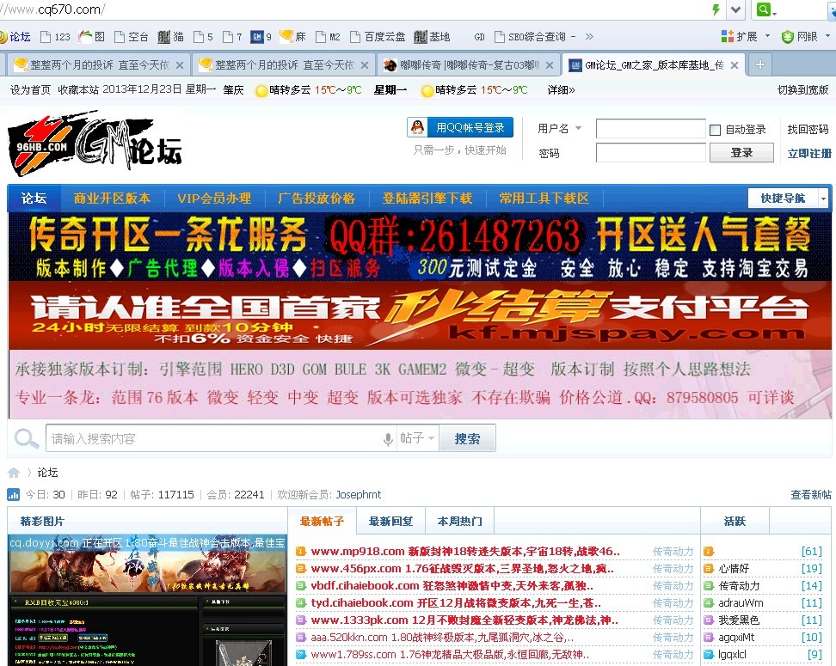
Task: Open the M2 bookmark
Action: [329, 37]
